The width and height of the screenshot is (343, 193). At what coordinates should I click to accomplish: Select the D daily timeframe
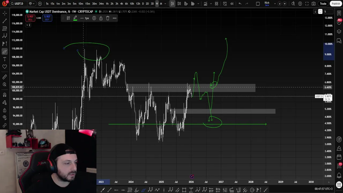click(x=143, y=4)
